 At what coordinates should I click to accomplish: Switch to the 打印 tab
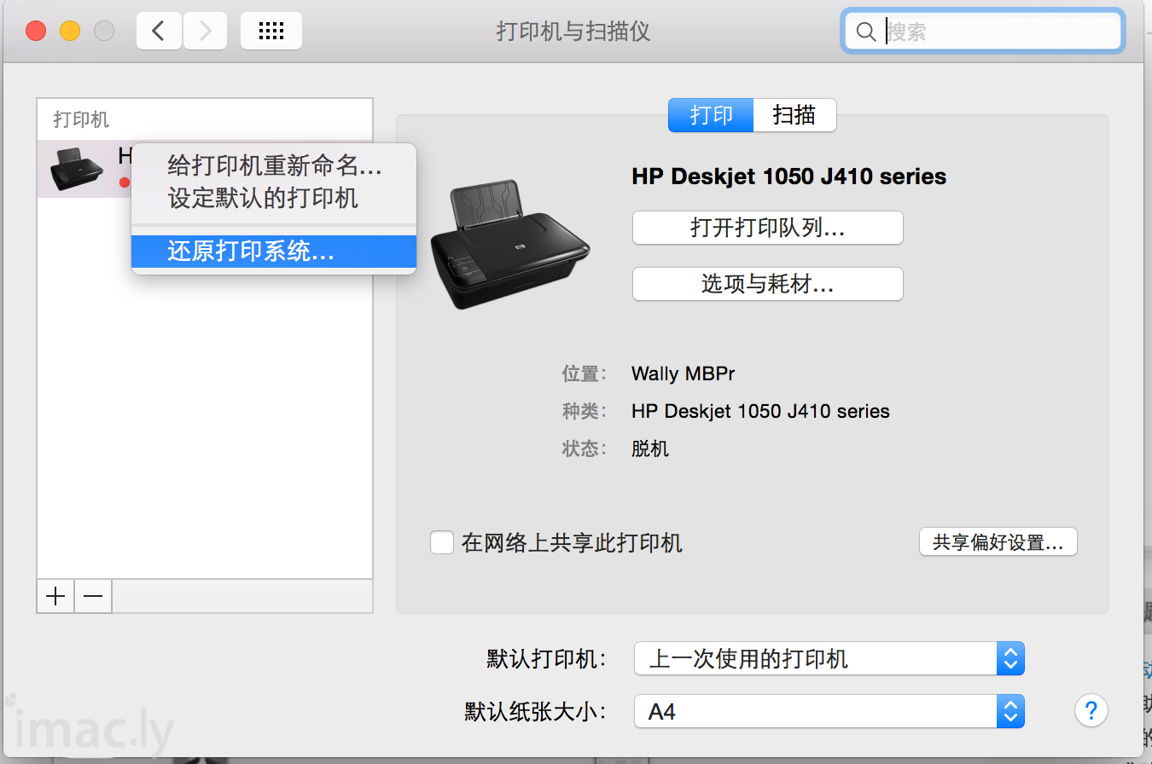[711, 115]
